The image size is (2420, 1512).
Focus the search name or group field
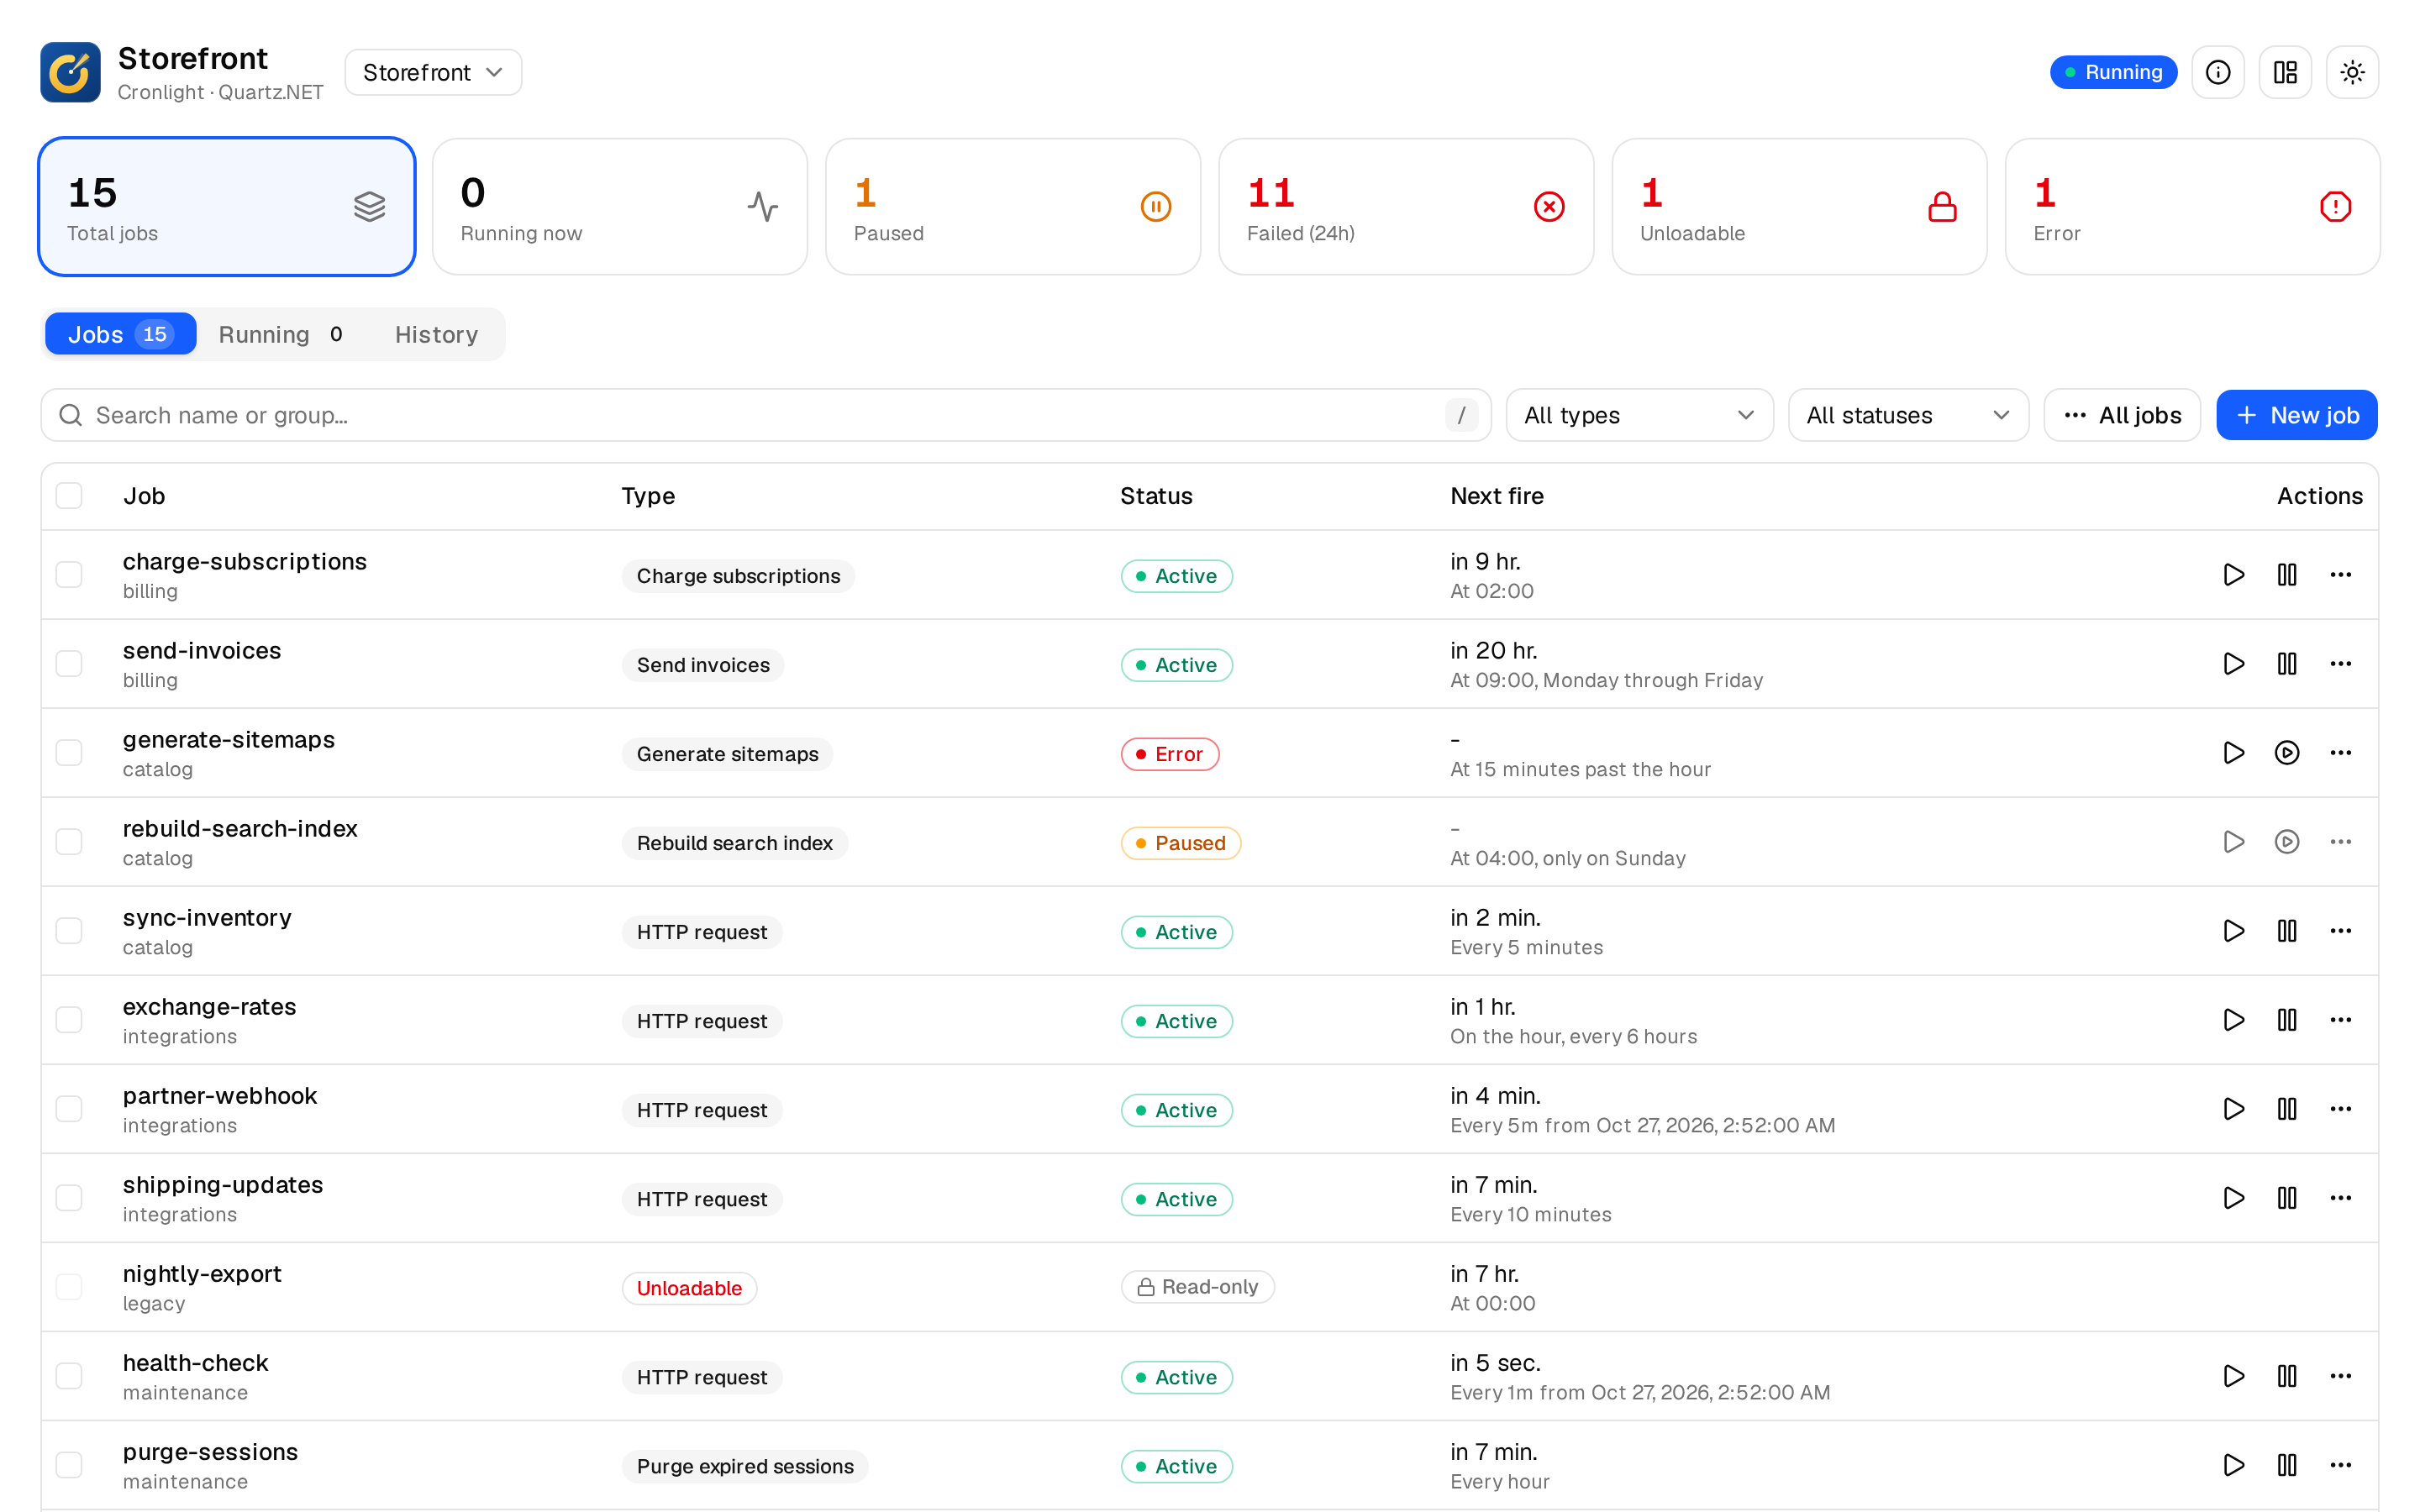click(x=765, y=415)
